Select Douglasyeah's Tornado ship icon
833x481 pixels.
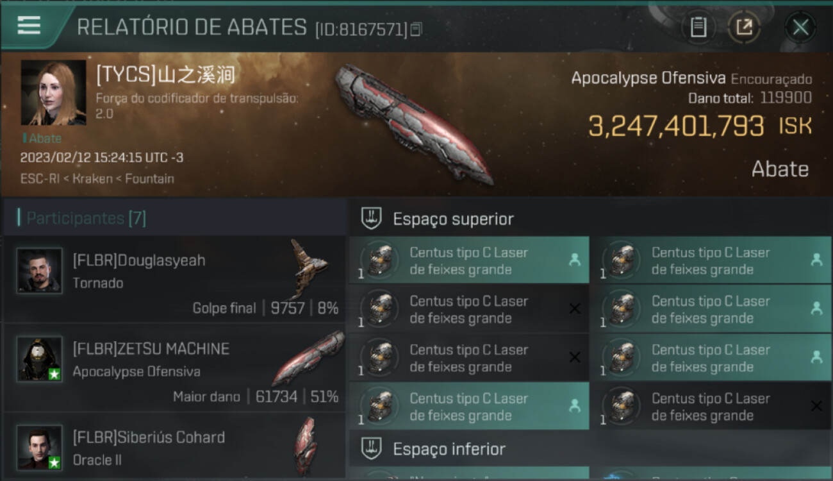pyautogui.click(x=309, y=268)
